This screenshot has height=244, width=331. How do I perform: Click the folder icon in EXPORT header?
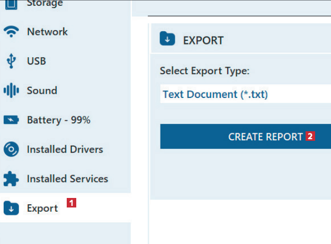click(x=167, y=40)
